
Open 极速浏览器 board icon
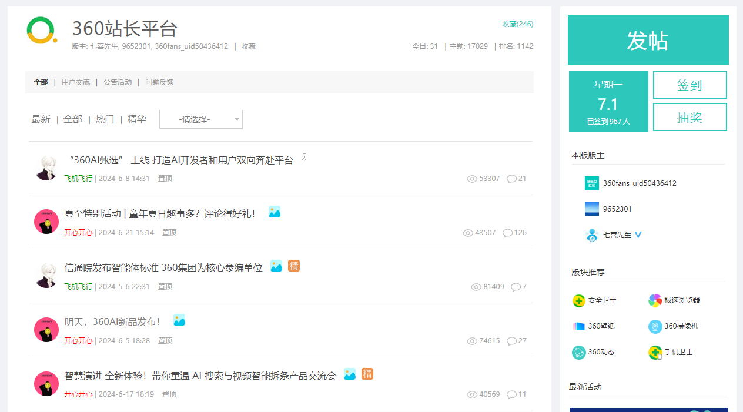point(655,301)
